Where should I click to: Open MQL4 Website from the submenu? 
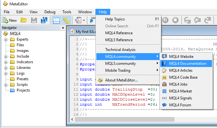pos(181,57)
